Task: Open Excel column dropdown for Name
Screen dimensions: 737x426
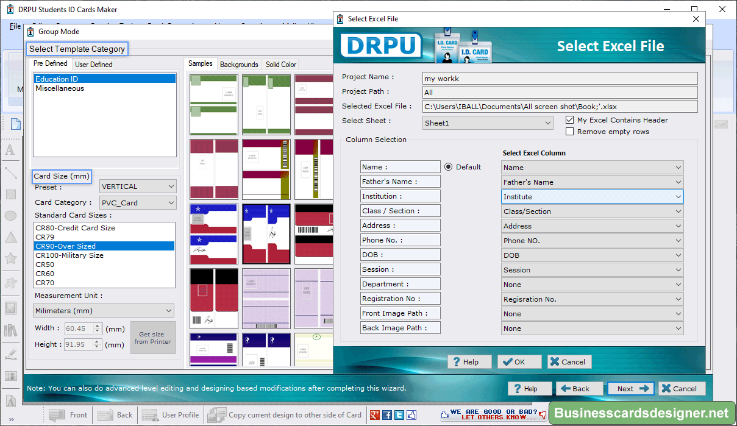Action: (x=592, y=168)
